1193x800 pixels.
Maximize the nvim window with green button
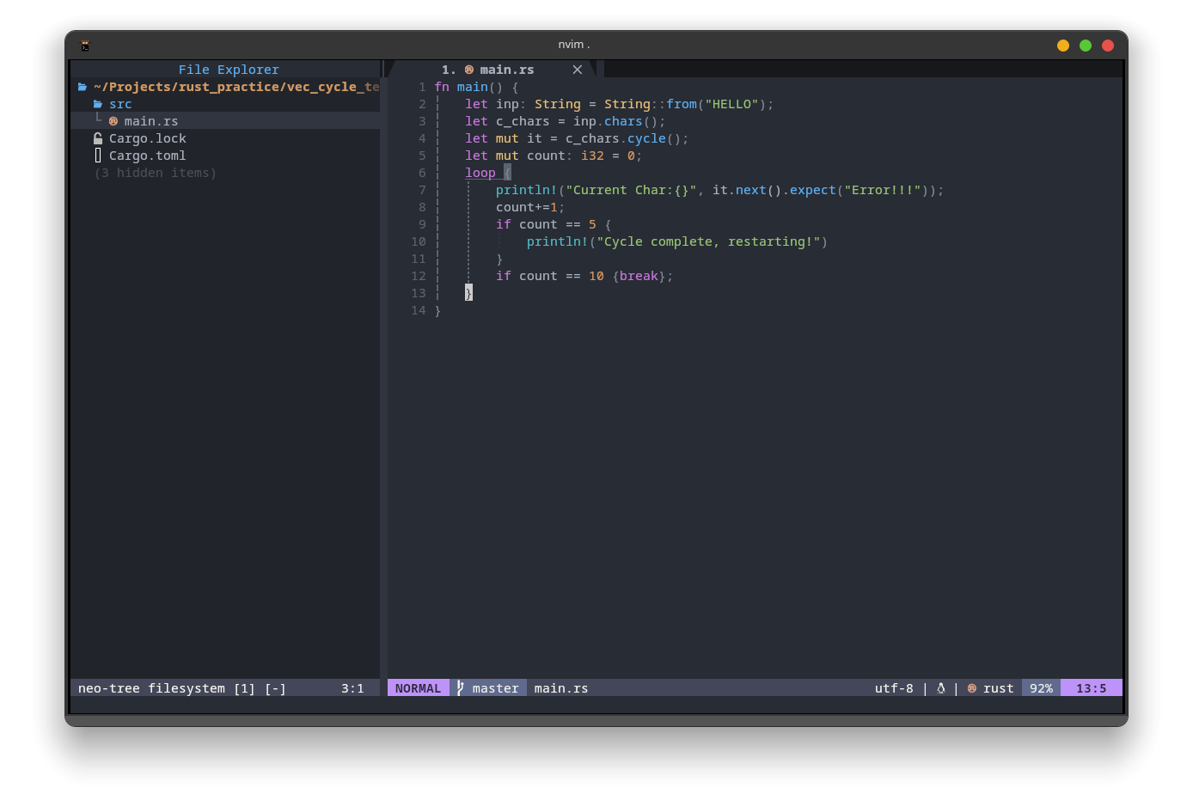1086,46
